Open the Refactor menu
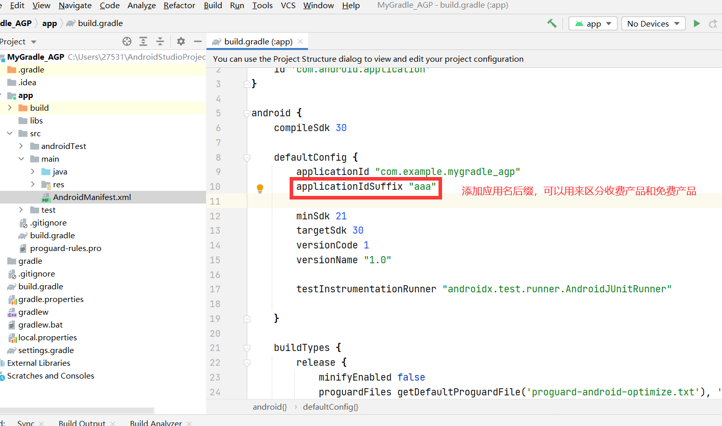This screenshot has width=722, height=426. [x=179, y=5]
